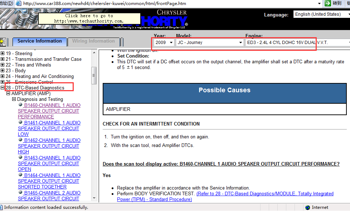Switch to the Service Information tab

tap(40, 41)
